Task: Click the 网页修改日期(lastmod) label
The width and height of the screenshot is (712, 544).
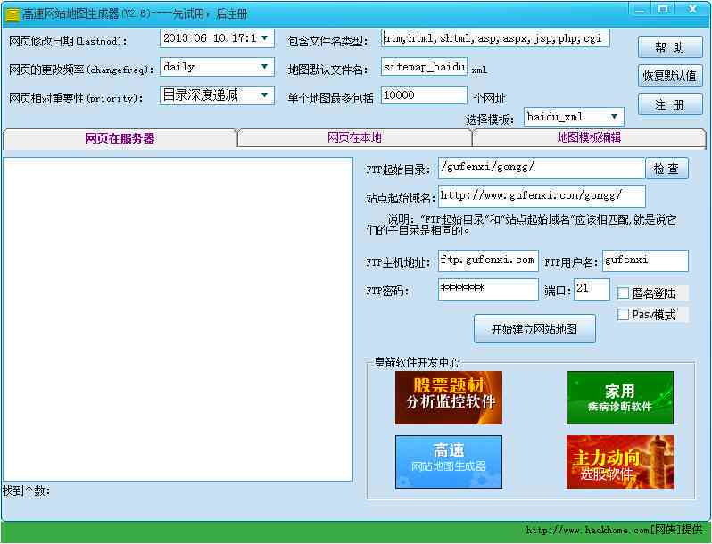Action: (x=68, y=41)
